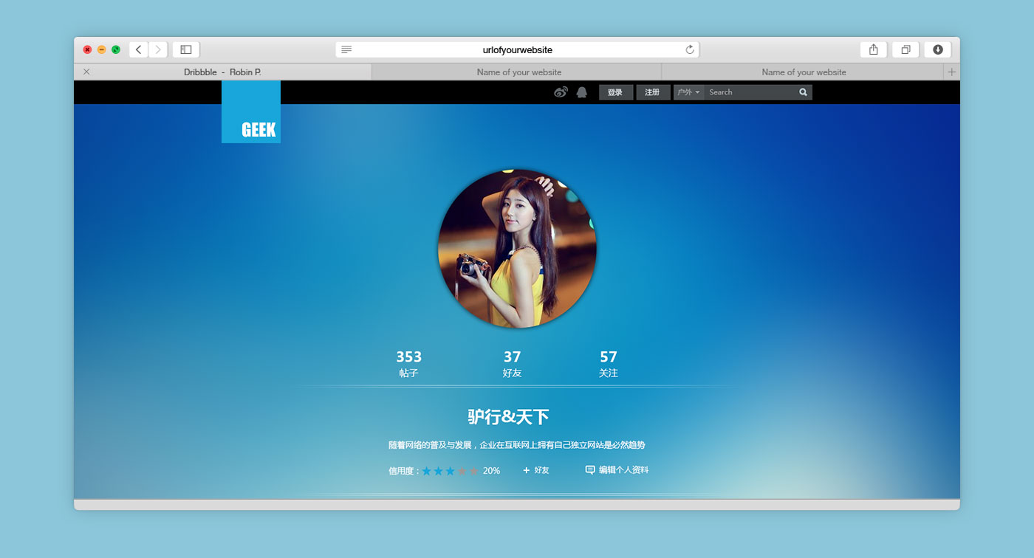Click the 注册 register button
Image resolution: width=1034 pixels, height=558 pixels.
[652, 92]
